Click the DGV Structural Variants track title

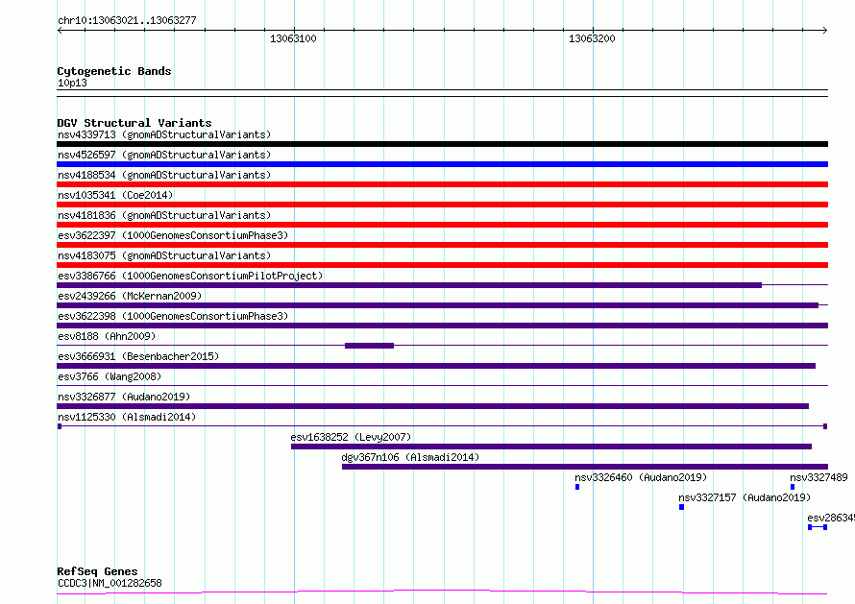pos(134,123)
